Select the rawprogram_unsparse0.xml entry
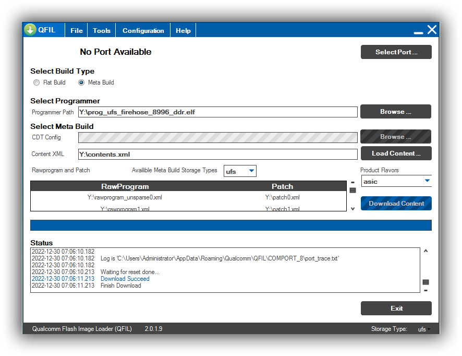The height and width of the screenshot is (356, 462). [x=125, y=197]
